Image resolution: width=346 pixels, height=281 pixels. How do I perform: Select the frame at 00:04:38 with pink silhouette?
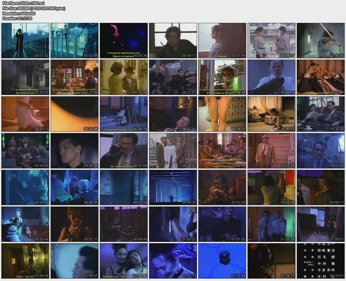[123, 40]
